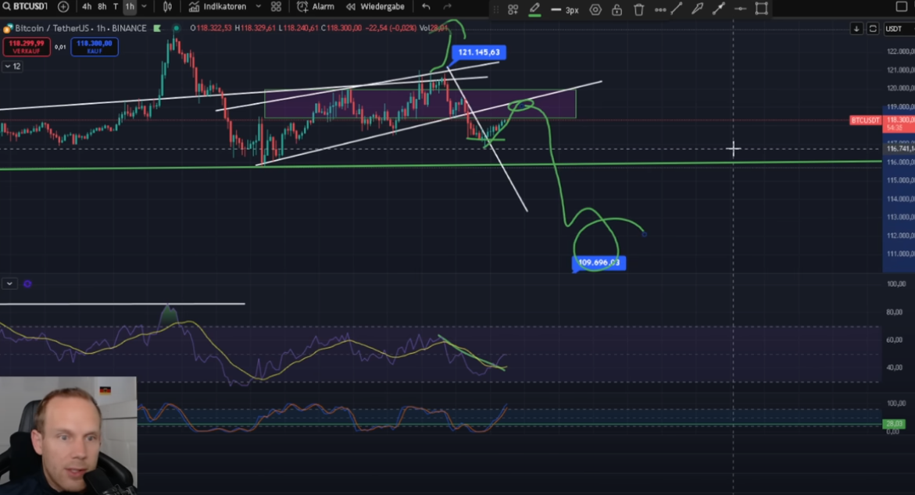
Task: Delete the selected drawing with trash icon
Action: coord(639,9)
